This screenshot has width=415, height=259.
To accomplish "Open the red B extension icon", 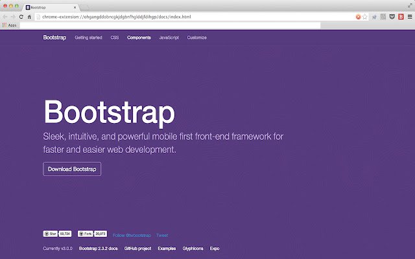I will click(x=401, y=17).
